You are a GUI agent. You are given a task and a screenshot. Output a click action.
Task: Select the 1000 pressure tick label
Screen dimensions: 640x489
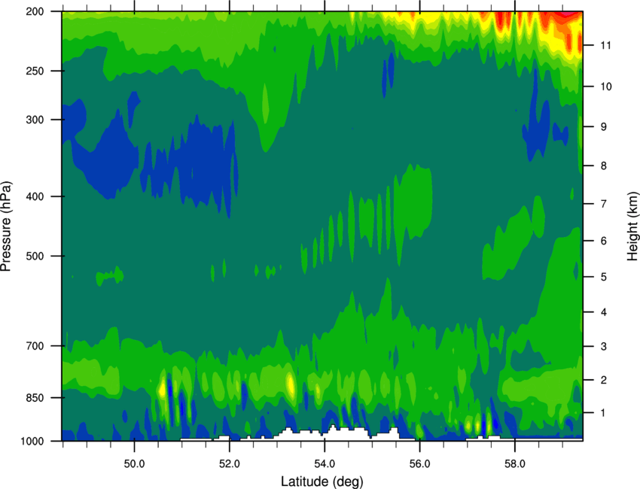pyautogui.click(x=32, y=442)
